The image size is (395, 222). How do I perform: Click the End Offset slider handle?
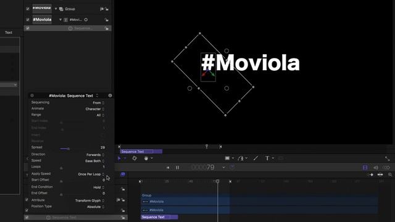click(x=61, y=194)
